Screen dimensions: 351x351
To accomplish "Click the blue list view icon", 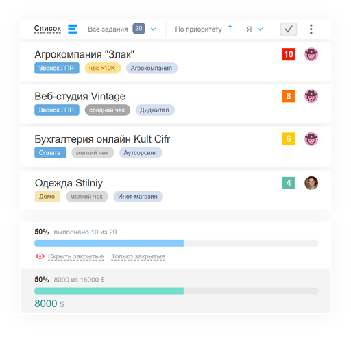I will pyautogui.click(x=73, y=29).
